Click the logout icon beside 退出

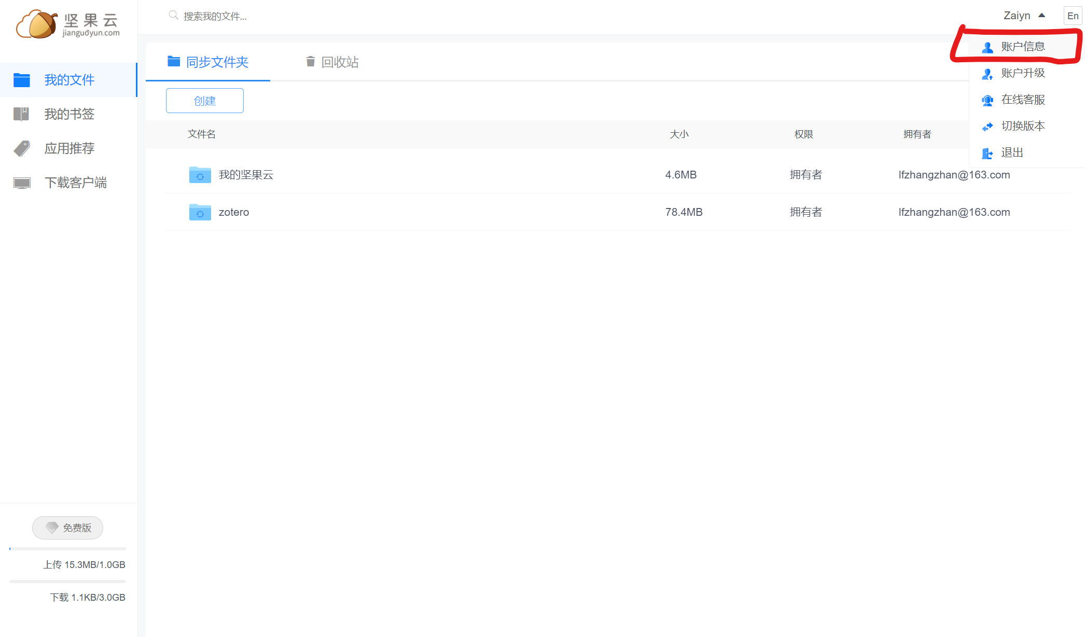(x=987, y=153)
